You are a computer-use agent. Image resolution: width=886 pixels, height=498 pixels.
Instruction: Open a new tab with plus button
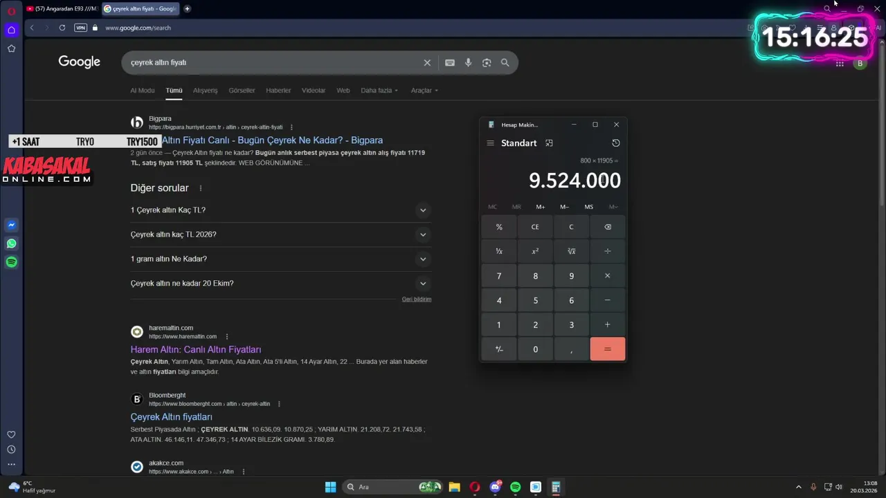coord(187,9)
